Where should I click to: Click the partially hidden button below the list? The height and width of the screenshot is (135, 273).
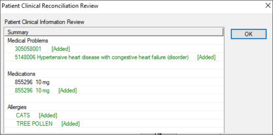[x=158, y=133]
